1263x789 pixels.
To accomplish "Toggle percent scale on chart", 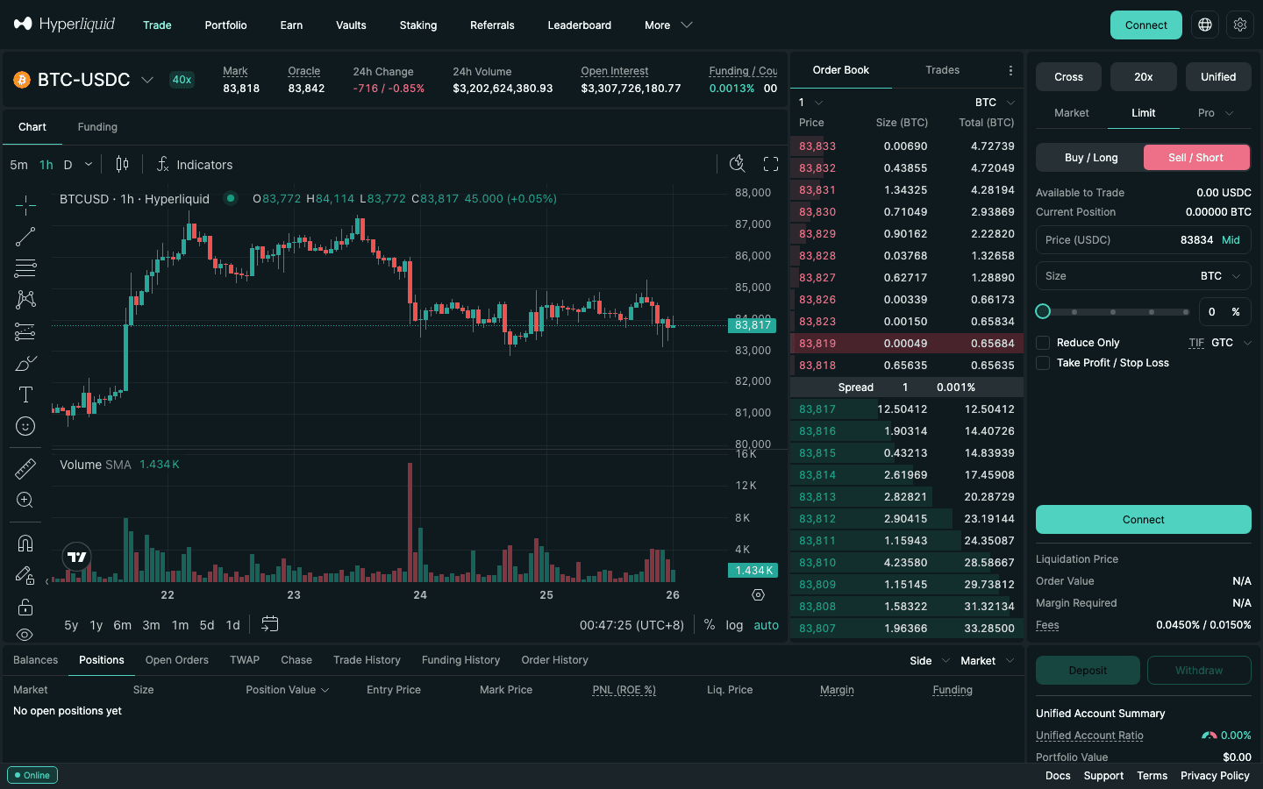I will point(710,625).
